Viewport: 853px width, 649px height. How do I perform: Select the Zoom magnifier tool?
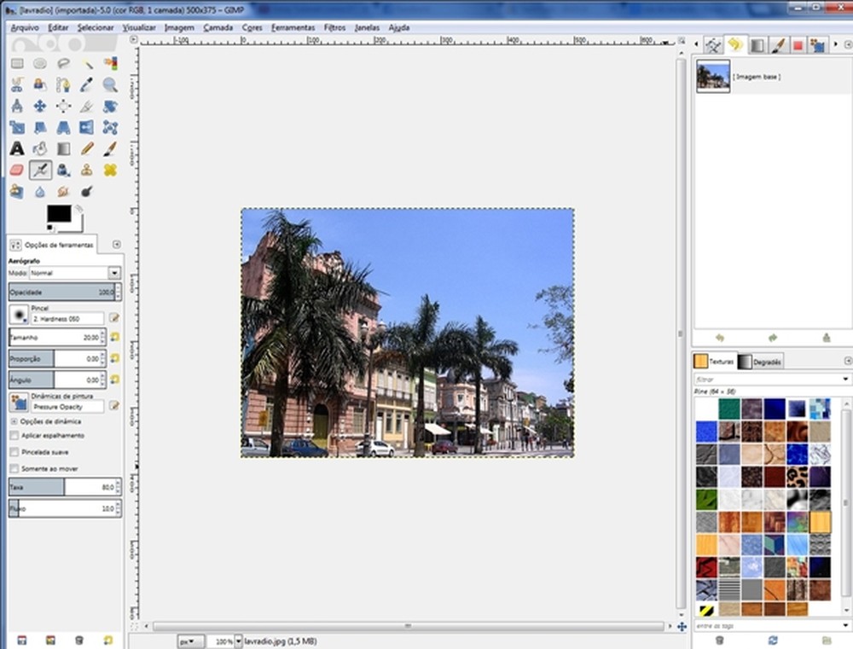click(x=111, y=85)
